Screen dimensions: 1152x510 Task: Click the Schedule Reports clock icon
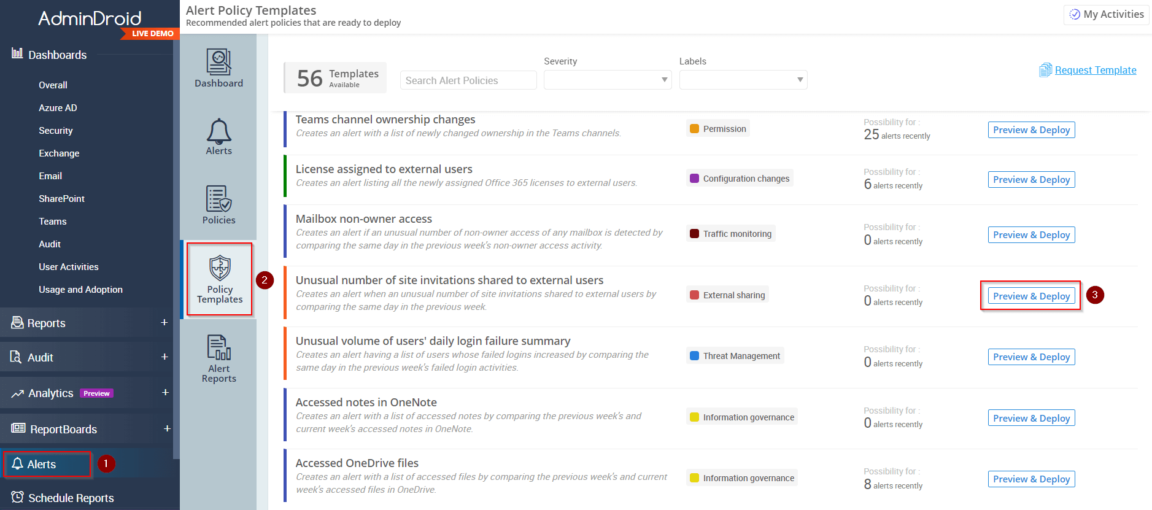pos(17,497)
